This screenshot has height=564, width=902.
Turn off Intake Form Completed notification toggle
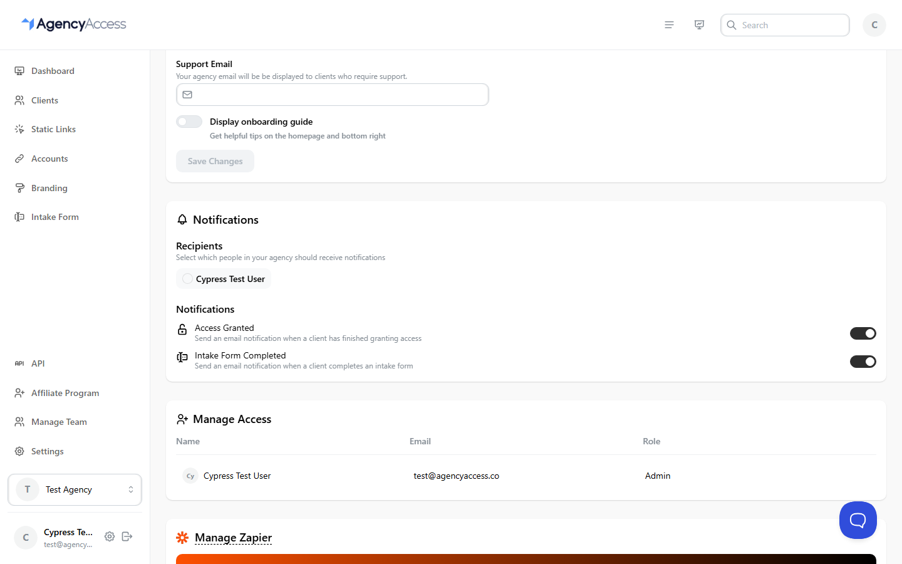[x=863, y=362]
